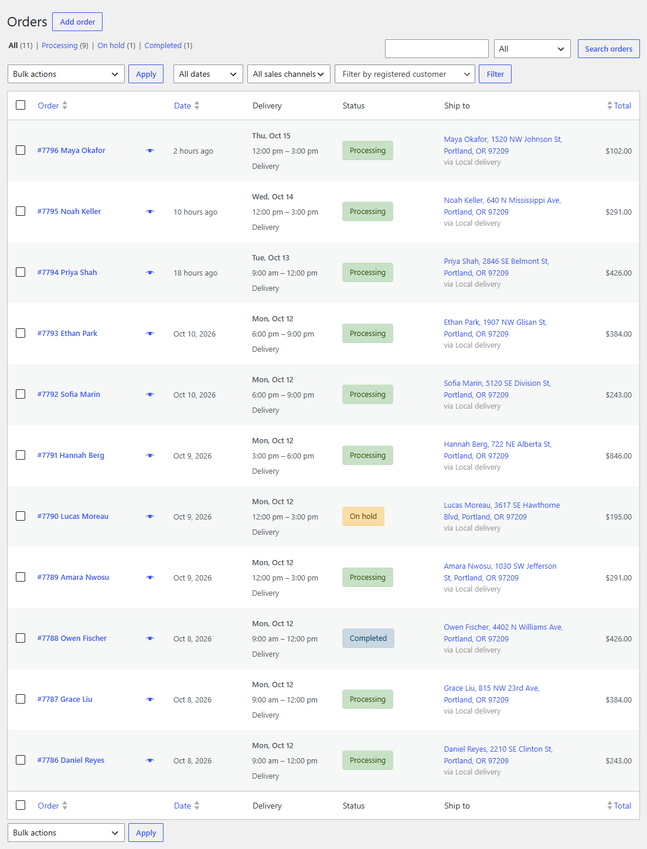Tick the select-all checkbox in table header
This screenshot has width=647, height=849.
[x=21, y=105]
